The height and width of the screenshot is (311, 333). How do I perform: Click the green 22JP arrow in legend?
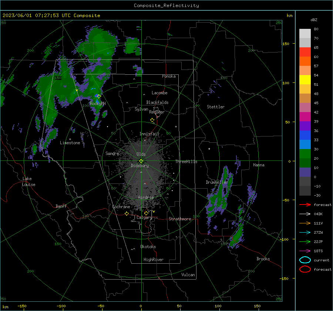(305, 241)
